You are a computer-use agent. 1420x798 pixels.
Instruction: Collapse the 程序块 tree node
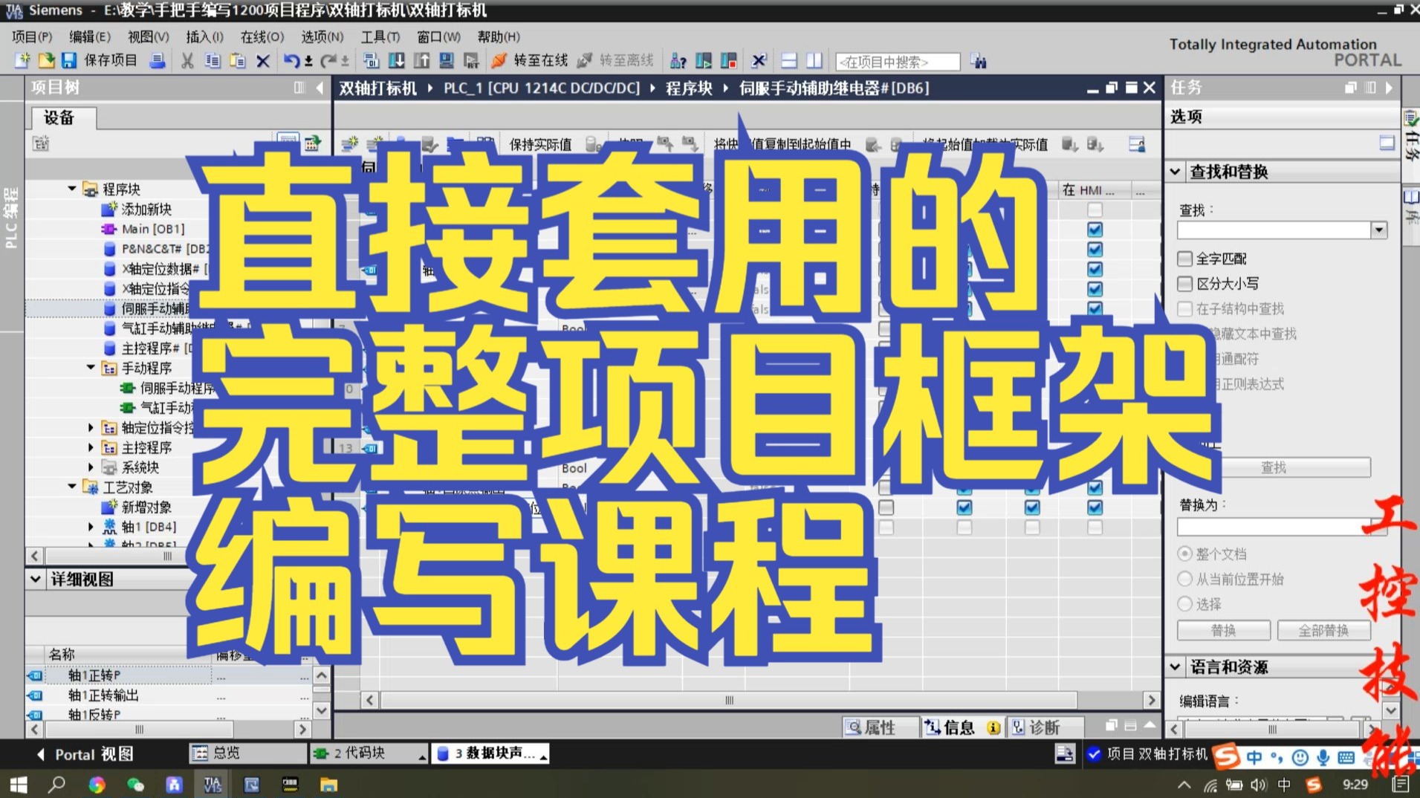coord(71,189)
